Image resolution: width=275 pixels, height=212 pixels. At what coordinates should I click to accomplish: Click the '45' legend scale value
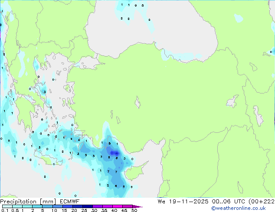pyautogui.click(x=124, y=210)
